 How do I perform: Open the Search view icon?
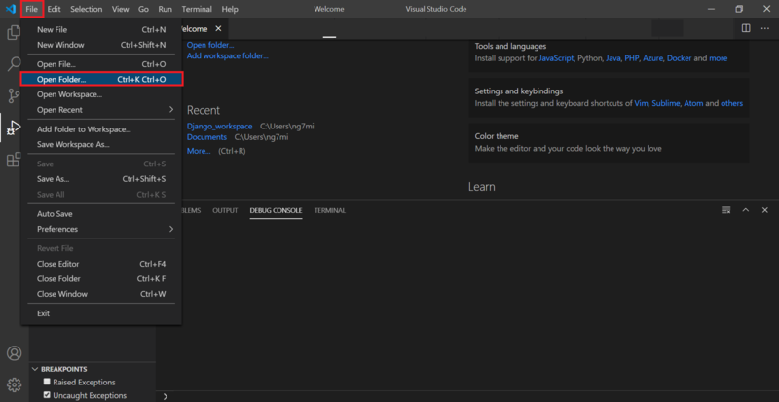(14, 63)
